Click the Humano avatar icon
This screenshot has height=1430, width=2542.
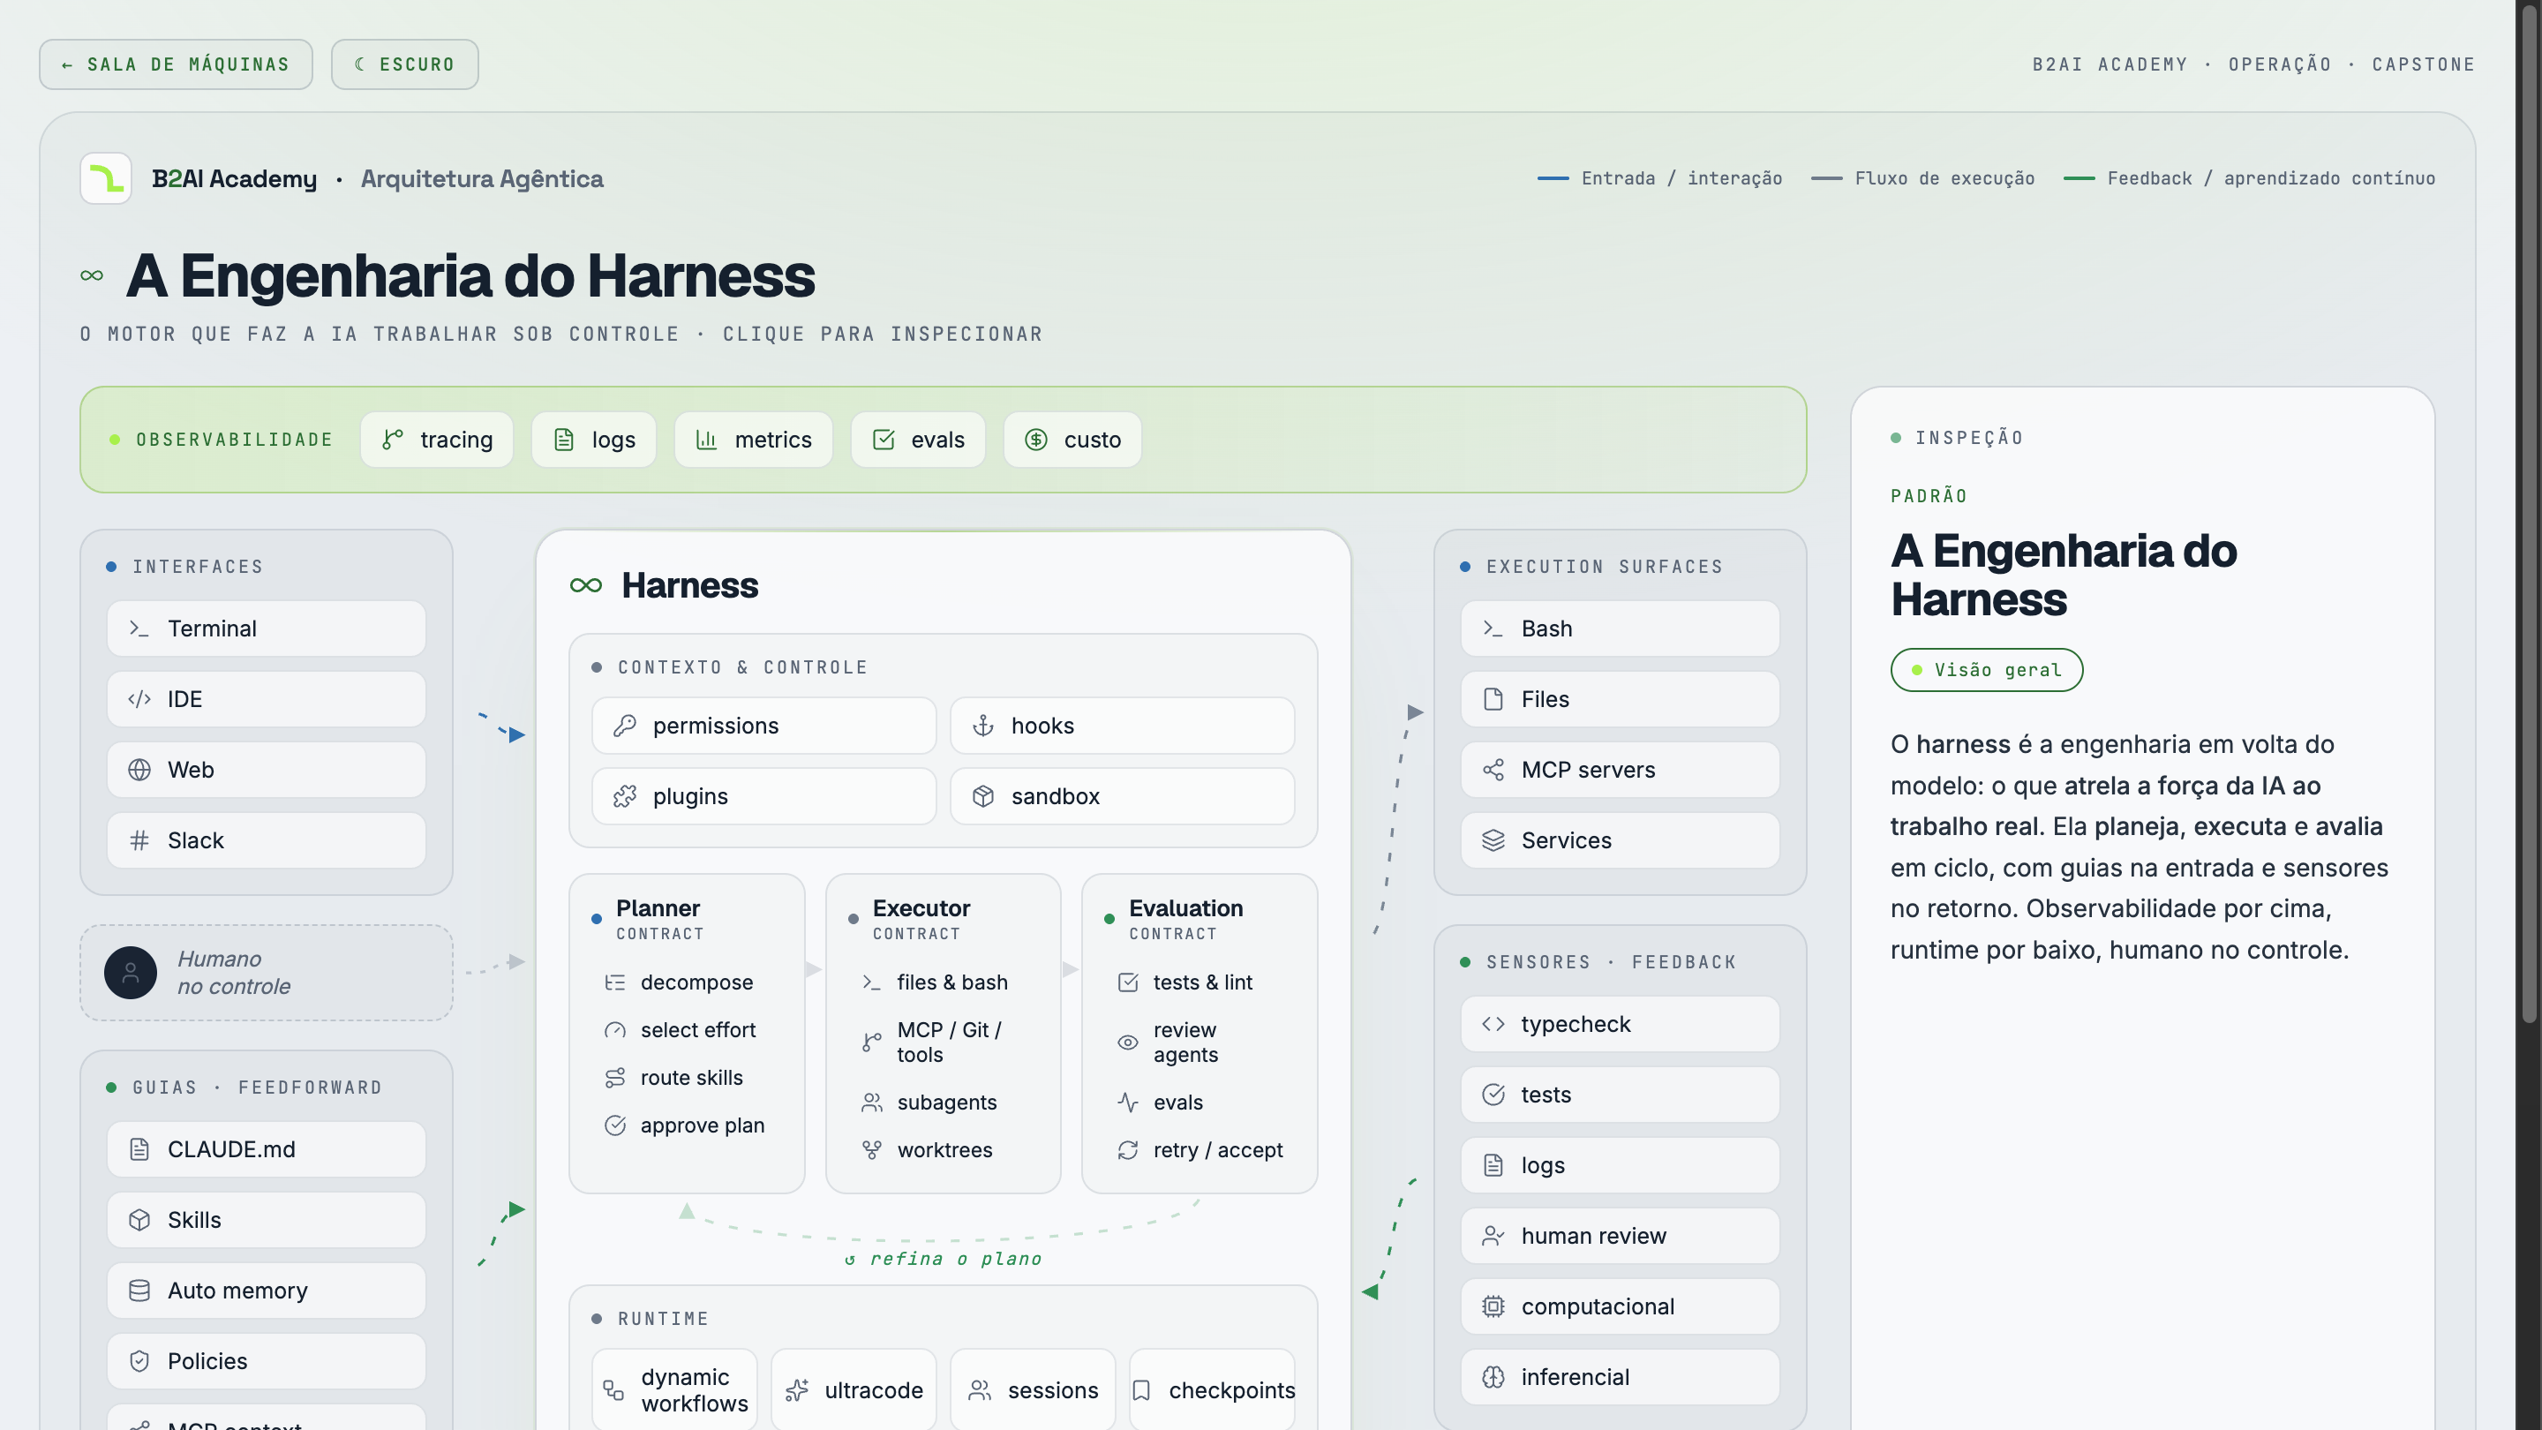131,972
